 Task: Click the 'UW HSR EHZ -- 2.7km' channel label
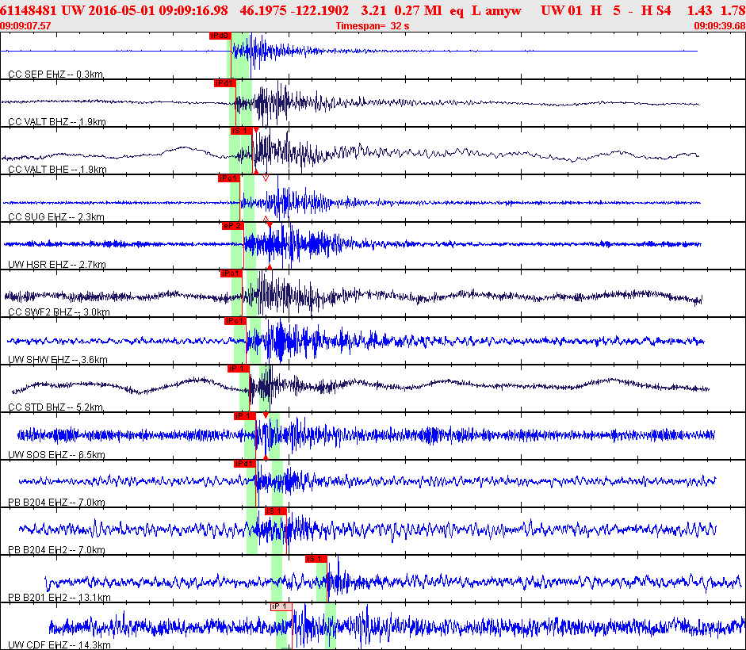[57, 265]
